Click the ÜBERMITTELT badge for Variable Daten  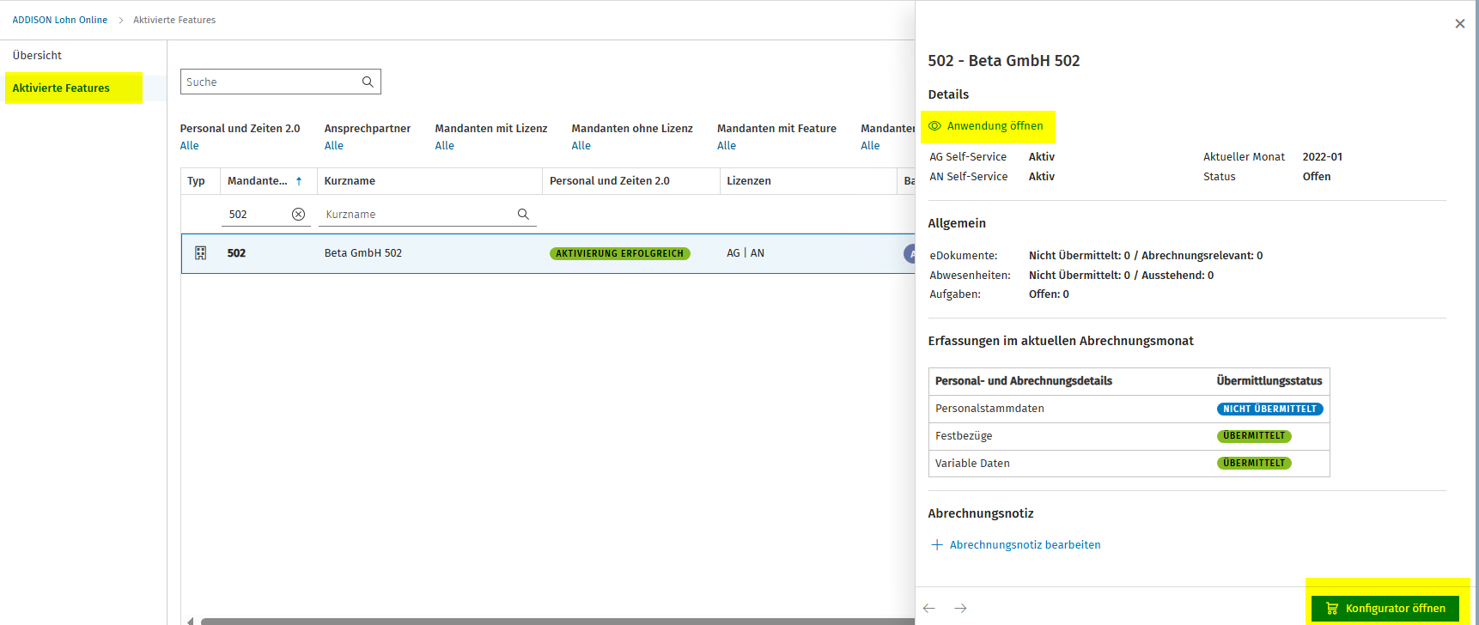tap(1254, 464)
